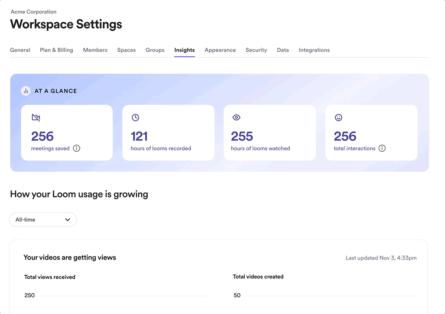445x314 pixels.
Task: Click the Acme Corporation workspace name
Action: coord(34,12)
